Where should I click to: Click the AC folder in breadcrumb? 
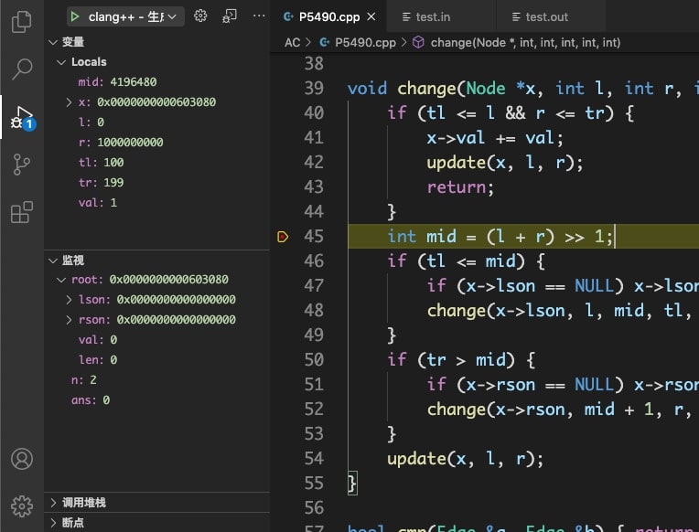[292, 42]
